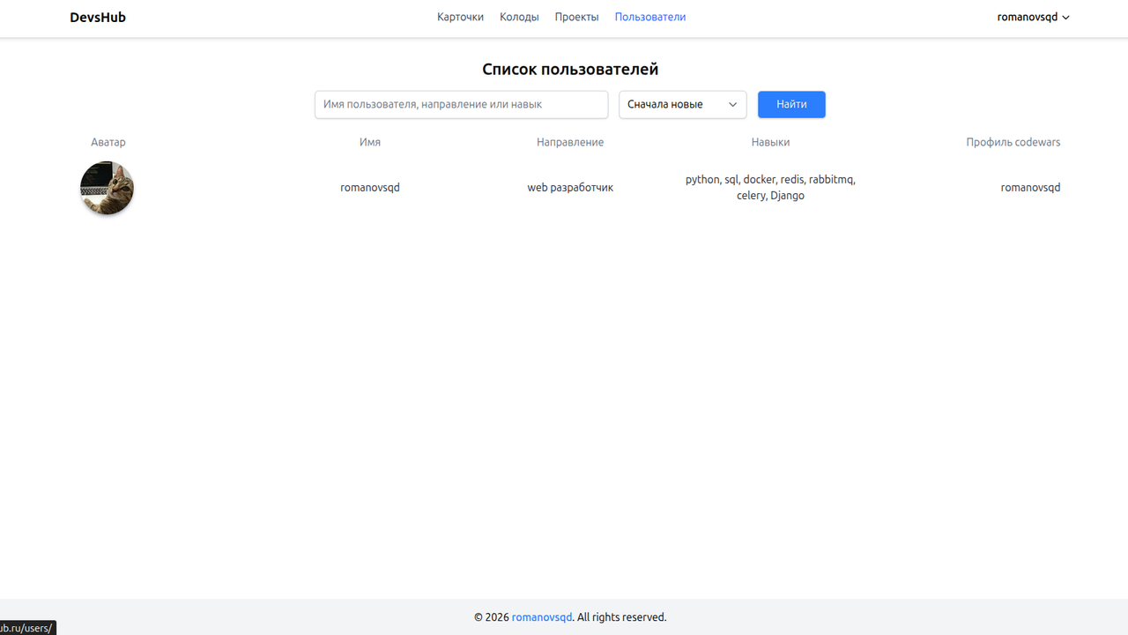Click the skills list containing python and docker
The height and width of the screenshot is (635, 1128).
pyautogui.click(x=769, y=187)
